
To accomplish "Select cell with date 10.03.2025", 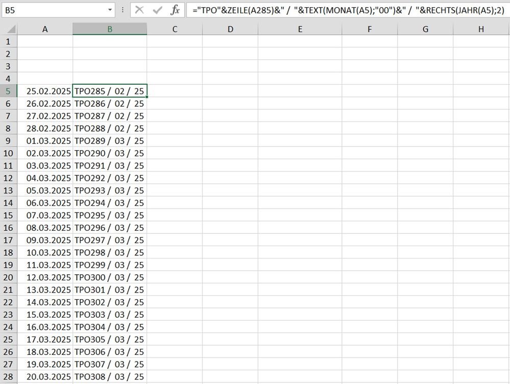I will coord(45,252).
